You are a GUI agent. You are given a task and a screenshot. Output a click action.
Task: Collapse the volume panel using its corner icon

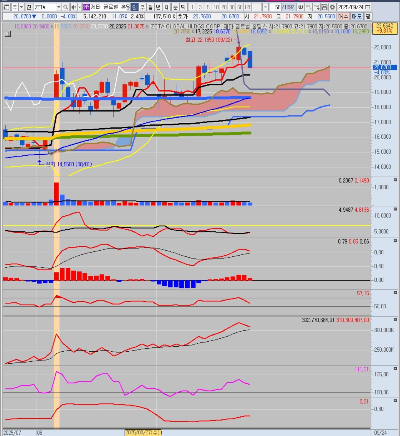(x=395, y=180)
